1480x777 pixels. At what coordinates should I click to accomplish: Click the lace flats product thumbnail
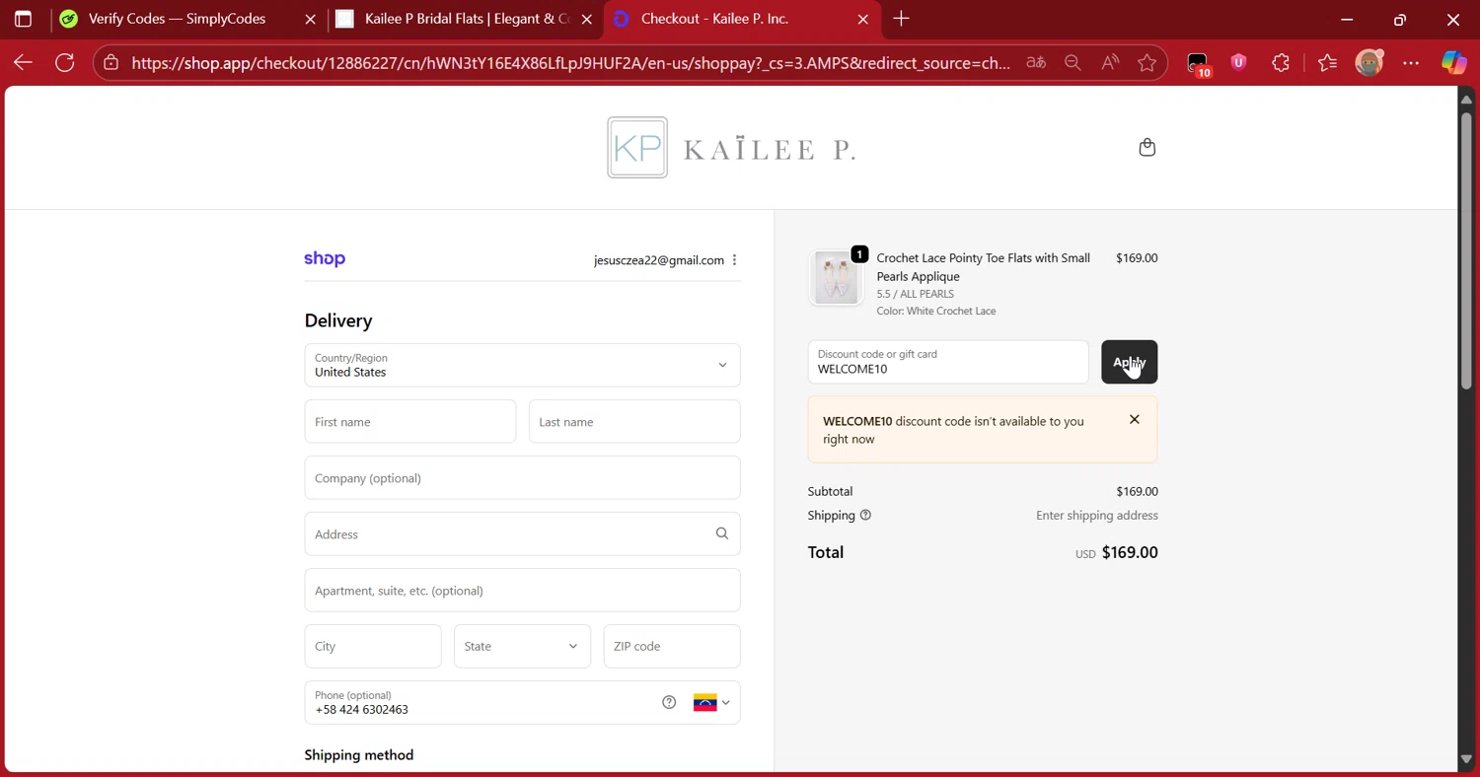pos(836,277)
